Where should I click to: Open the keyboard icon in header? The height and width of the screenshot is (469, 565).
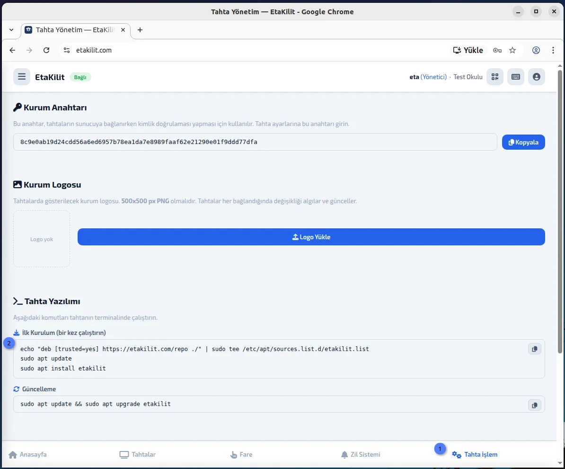pos(516,77)
